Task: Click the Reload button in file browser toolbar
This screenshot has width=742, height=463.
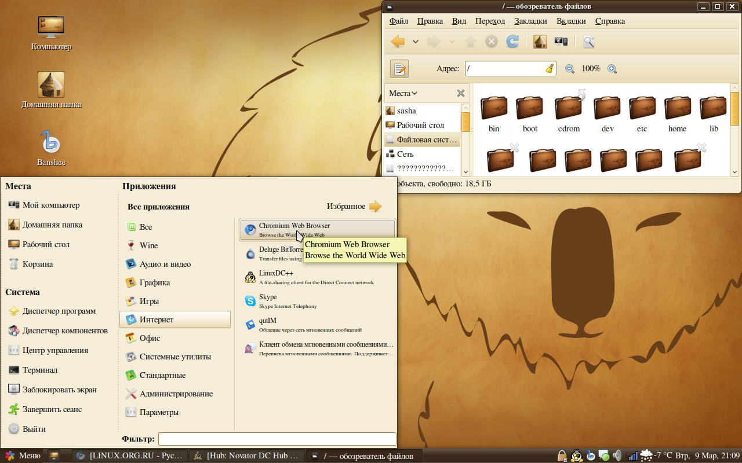Action: click(512, 42)
